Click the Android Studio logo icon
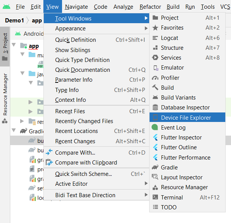This screenshot has width=231, height=223. tap(6, 7)
